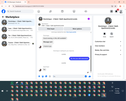The width and height of the screenshot is (126, 101).
Task: Expand Privacy & support section
Action: pyautogui.click(x=108, y=55)
